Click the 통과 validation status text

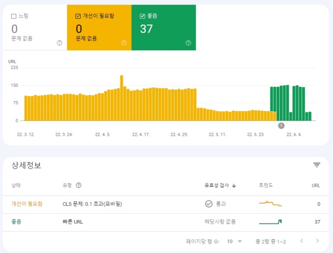(x=221, y=204)
